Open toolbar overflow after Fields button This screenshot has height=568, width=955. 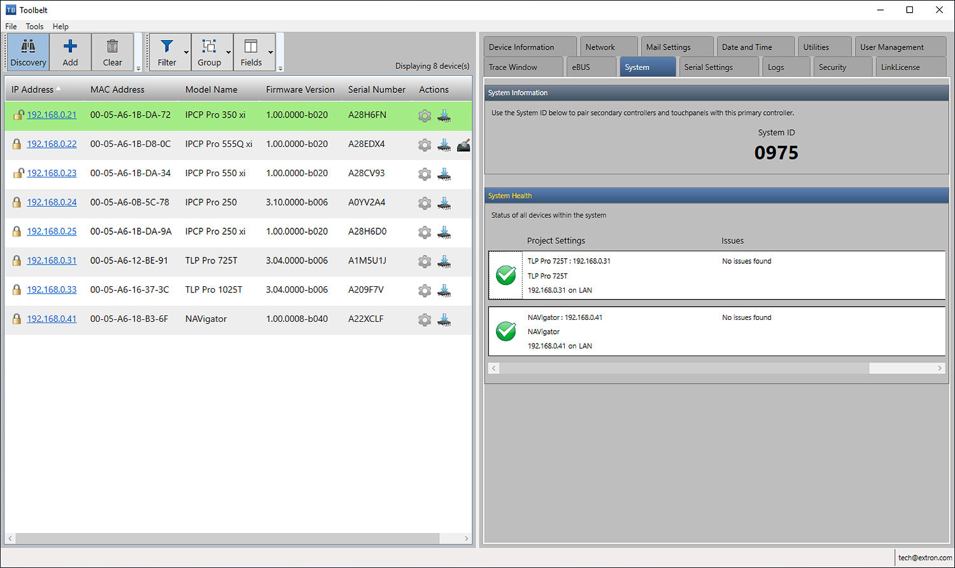280,67
